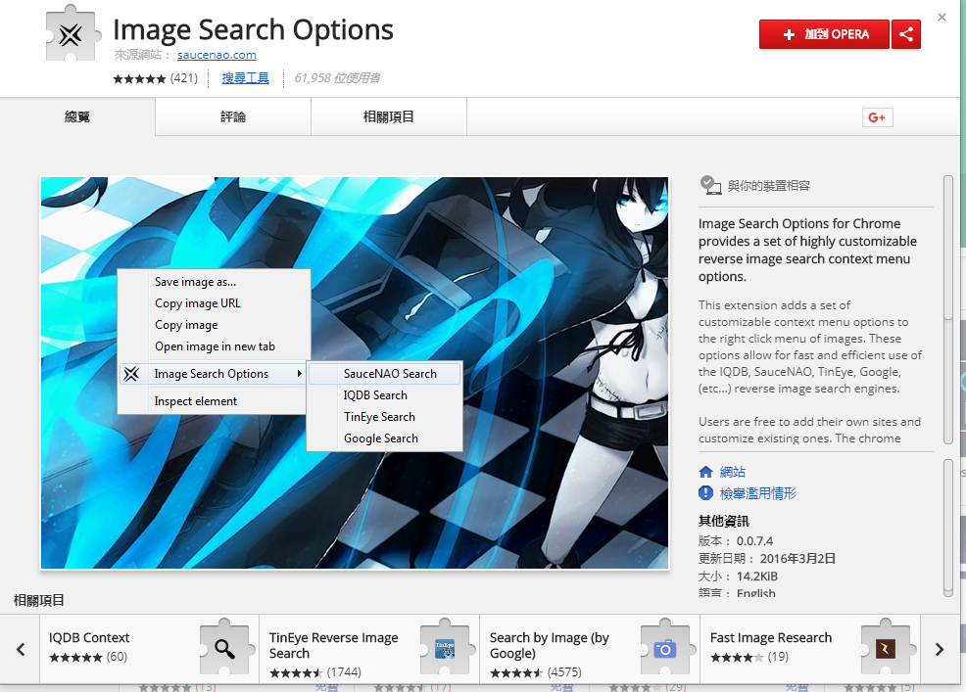966x692 pixels.
Task: Click the updated date 2016年3月2日
Action: pos(797,559)
